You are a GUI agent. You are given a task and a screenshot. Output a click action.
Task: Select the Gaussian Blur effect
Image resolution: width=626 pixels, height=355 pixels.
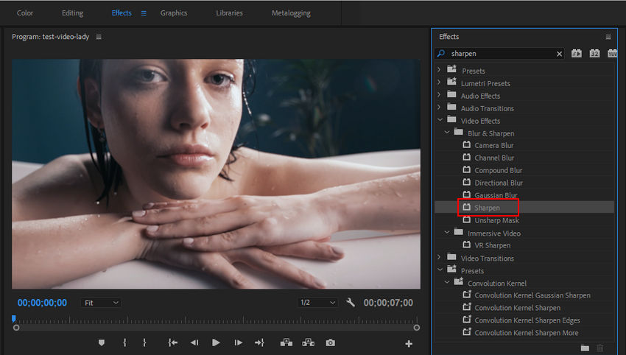[496, 195]
